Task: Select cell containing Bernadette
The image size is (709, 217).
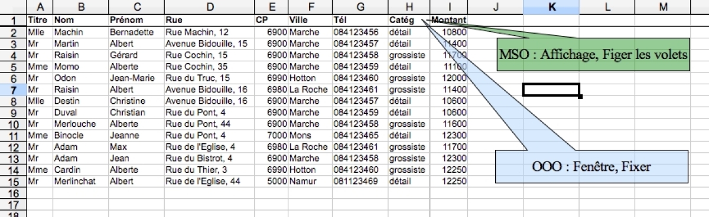Action: (136, 32)
